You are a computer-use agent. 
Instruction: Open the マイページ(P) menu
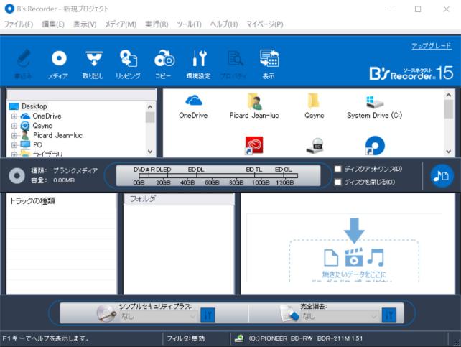coord(265,24)
